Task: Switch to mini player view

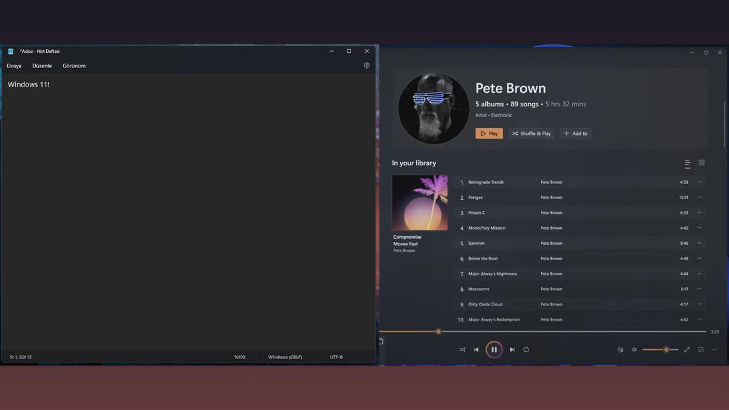Action: [x=700, y=350]
